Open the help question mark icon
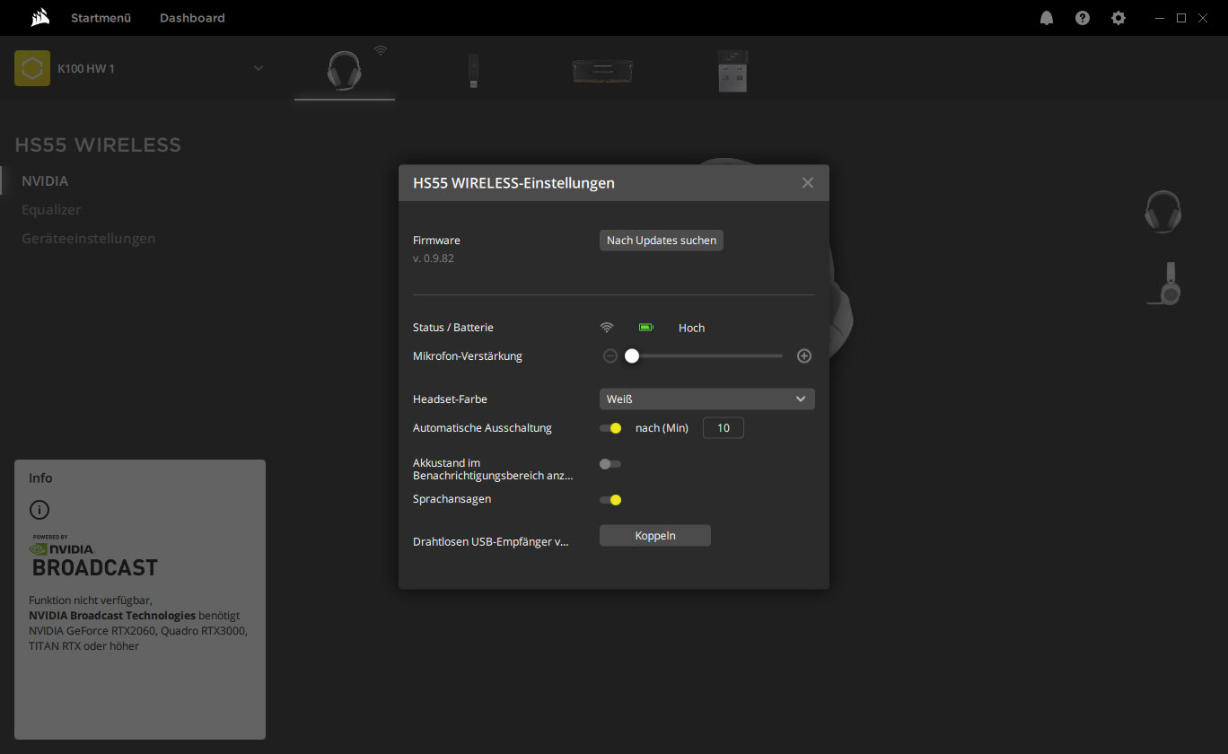 point(1083,18)
